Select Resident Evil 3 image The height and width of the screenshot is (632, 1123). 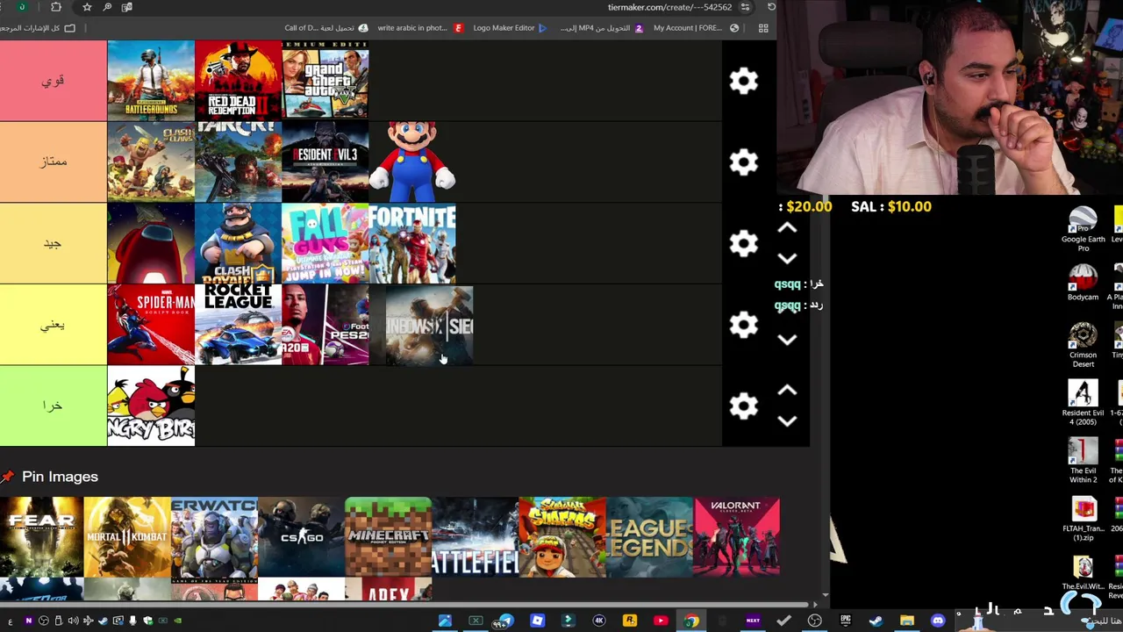click(325, 162)
